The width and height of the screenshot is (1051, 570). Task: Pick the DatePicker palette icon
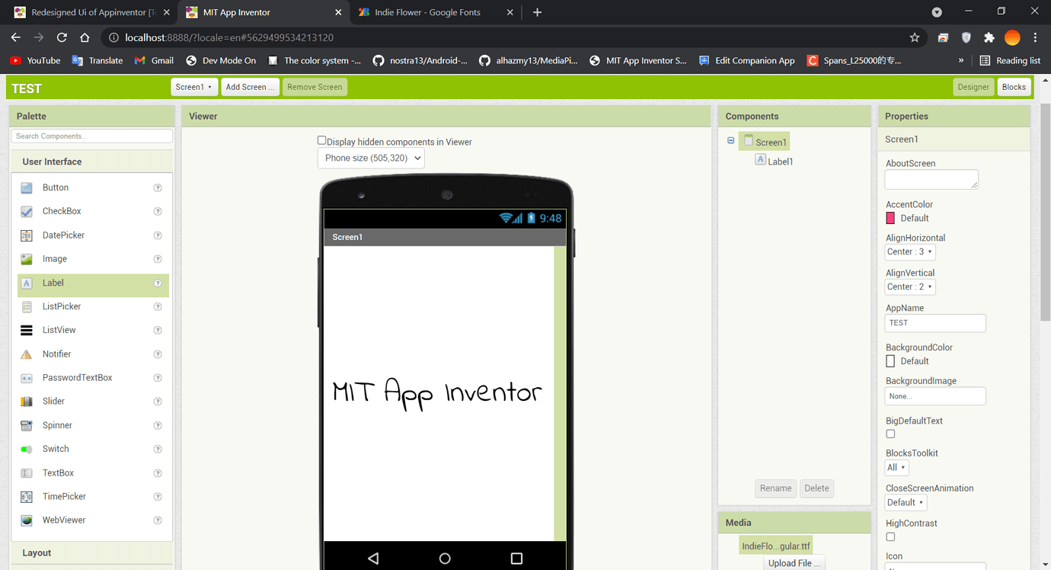click(27, 235)
